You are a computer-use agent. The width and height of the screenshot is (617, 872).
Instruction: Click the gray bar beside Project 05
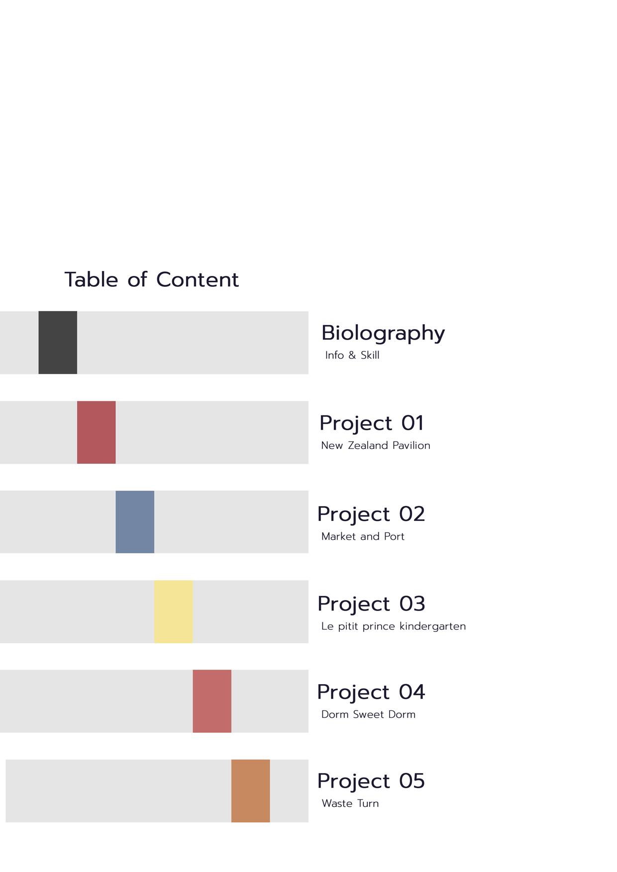point(157,790)
